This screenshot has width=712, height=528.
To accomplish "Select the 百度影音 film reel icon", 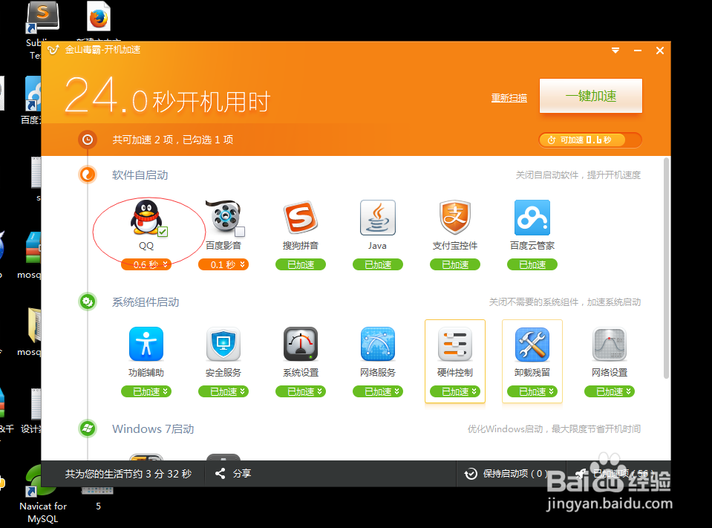I will point(223,216).
